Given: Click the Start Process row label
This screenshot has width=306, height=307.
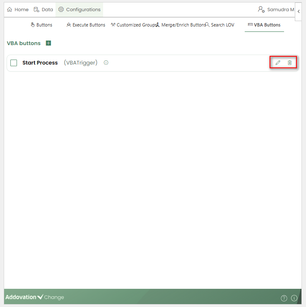Looking at the screenshot, I should coord(40,63).
